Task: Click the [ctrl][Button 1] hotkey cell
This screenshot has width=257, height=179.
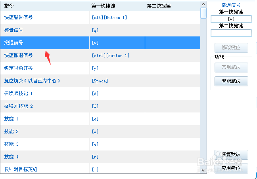Action: [x=117, y=55]
